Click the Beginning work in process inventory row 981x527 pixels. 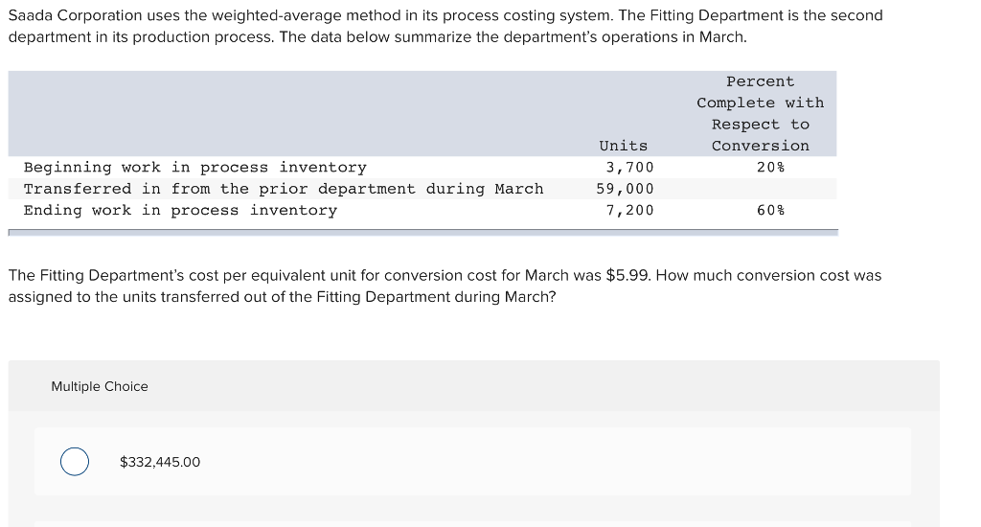(x=194, y=168)
